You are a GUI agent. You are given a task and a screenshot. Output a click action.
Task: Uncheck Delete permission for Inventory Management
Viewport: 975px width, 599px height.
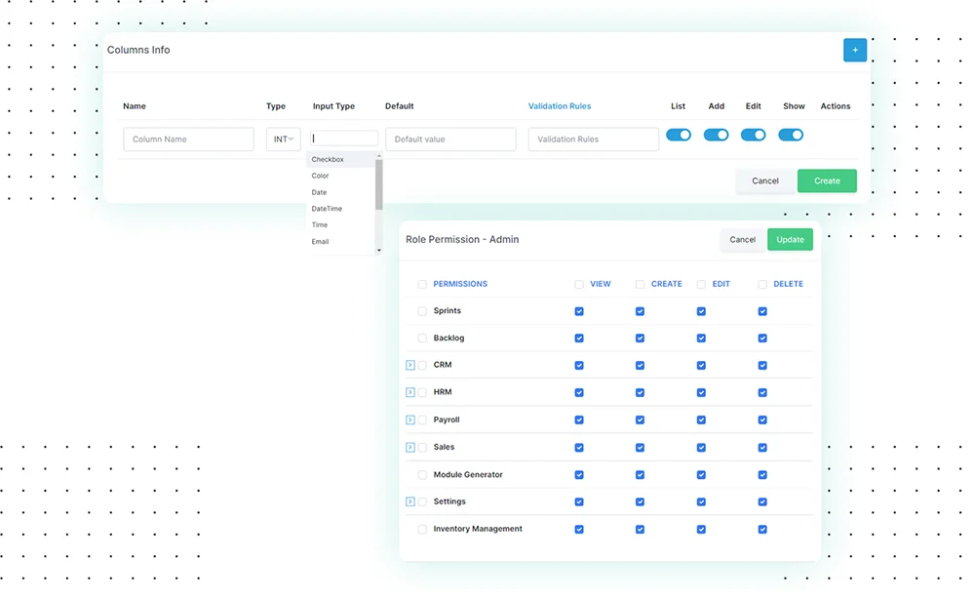762,530
